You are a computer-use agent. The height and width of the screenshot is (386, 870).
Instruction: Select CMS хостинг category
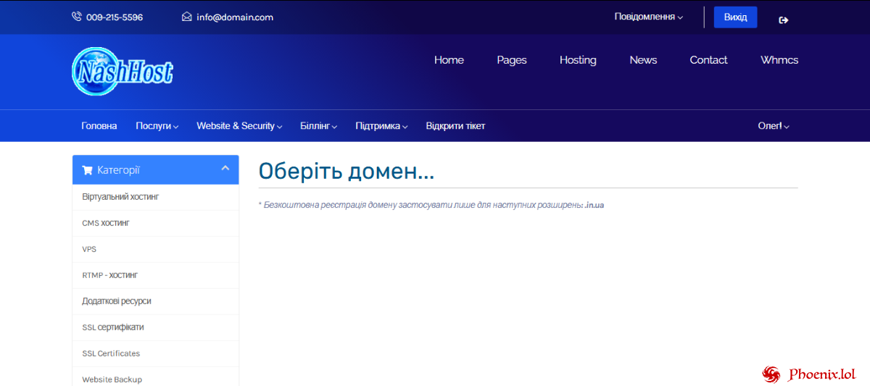coord(156,223)
